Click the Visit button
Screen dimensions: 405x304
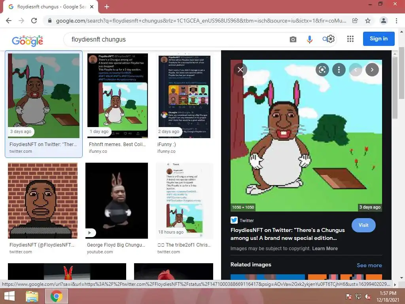coord(363,225)
